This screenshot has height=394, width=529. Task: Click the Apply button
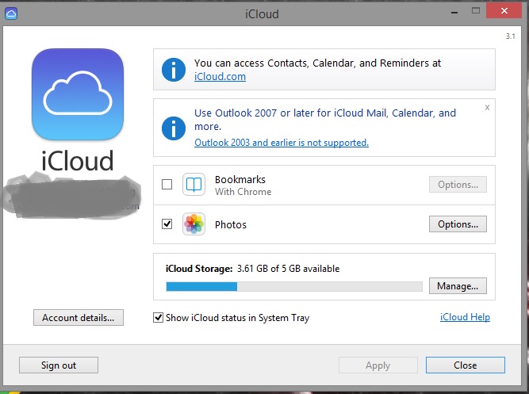[378, 365]
